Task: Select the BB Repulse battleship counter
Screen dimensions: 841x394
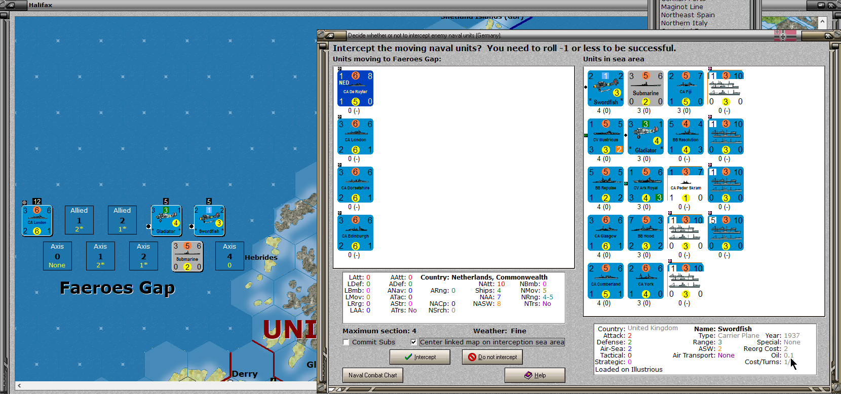Action: pyautogui.click(x=606, y=185)
